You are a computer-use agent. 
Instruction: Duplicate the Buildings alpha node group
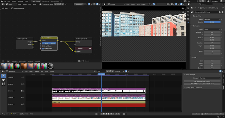click(x=60, y=4)
